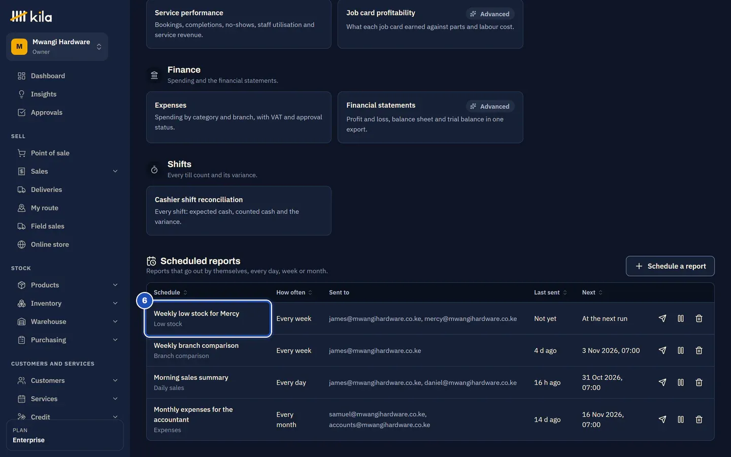The width and height of the screenshot is (731, 457).
Task: Expand the Purchasing submenu
Action: coord(115,340)
